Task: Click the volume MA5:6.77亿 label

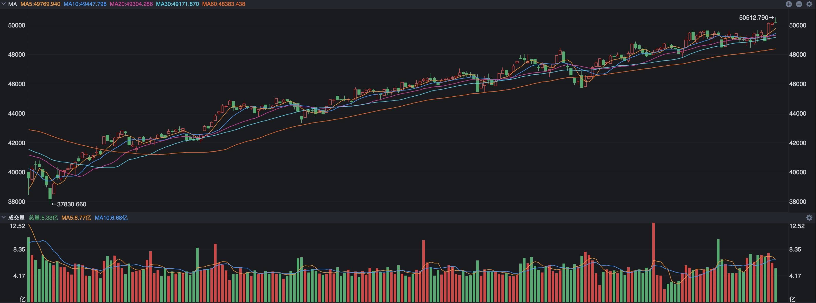Action: [x=76, y=218]
